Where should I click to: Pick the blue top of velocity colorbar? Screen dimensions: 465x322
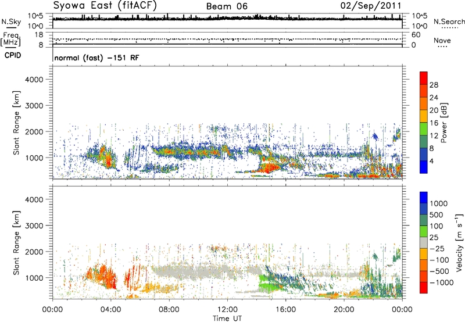tap(424, 198)
